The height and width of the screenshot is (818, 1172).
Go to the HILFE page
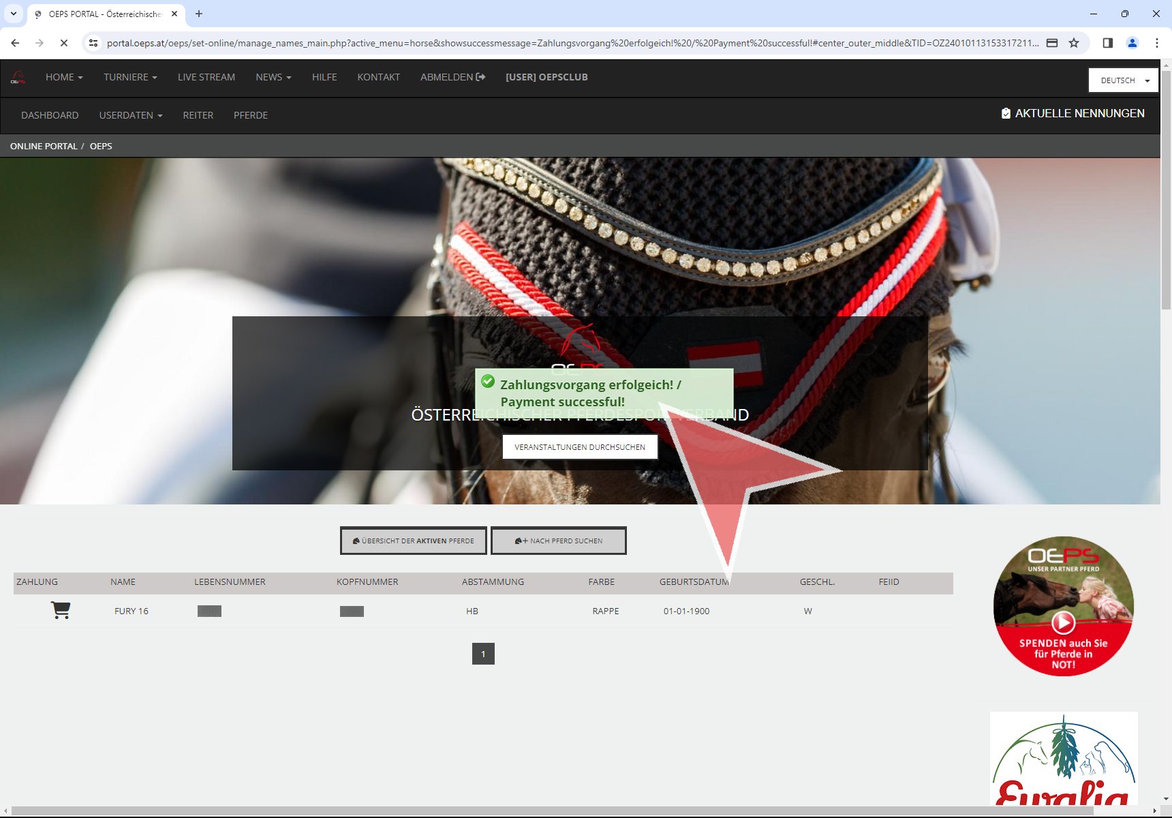pos(324,77)
